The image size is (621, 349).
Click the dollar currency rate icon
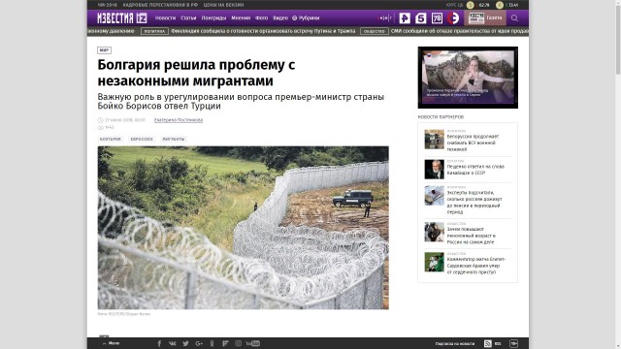coord(470,5)
